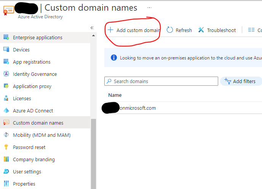Screen dimensions: 262x189
Task: Click the blue info icon in banner
Action: 114,58
